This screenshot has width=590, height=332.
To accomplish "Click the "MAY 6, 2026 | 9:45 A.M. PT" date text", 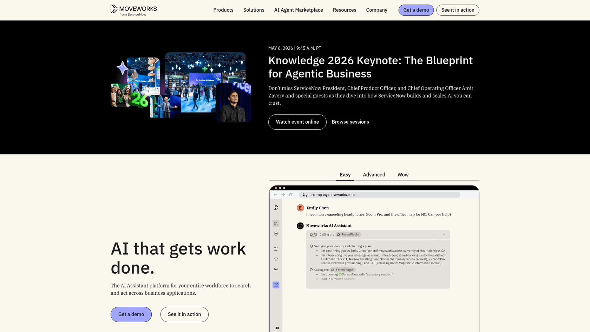I will point(295,48).
